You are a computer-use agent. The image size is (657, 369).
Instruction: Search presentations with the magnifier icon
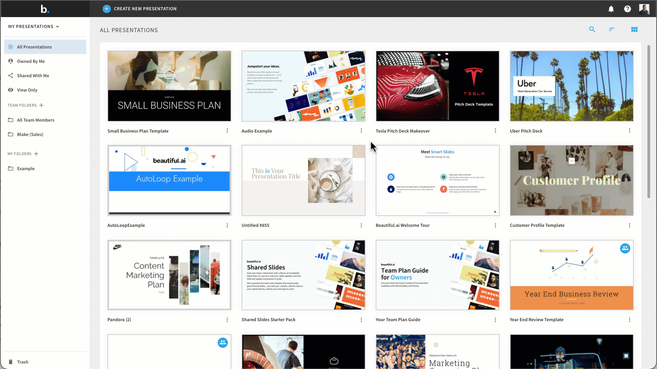(x=592, y=29)
